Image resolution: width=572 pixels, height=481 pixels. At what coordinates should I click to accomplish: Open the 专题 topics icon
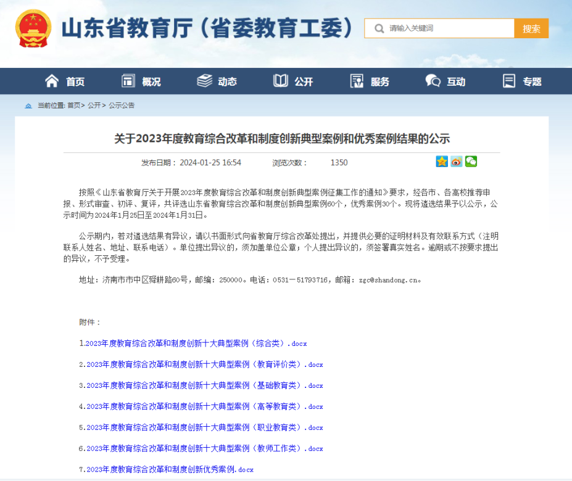tap(508, 80)
